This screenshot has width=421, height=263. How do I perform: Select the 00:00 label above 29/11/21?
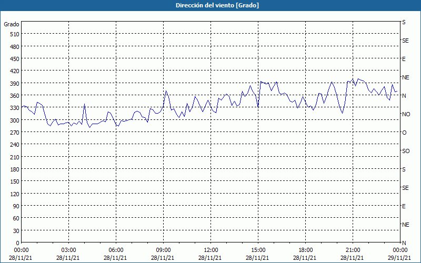tap(400, 250)
